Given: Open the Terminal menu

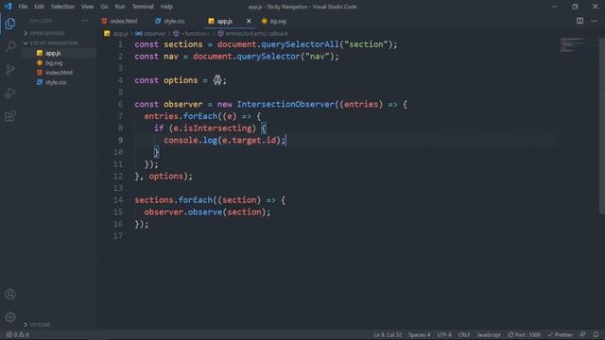Looking at the screenshot, I should click(x=143, y=7).
